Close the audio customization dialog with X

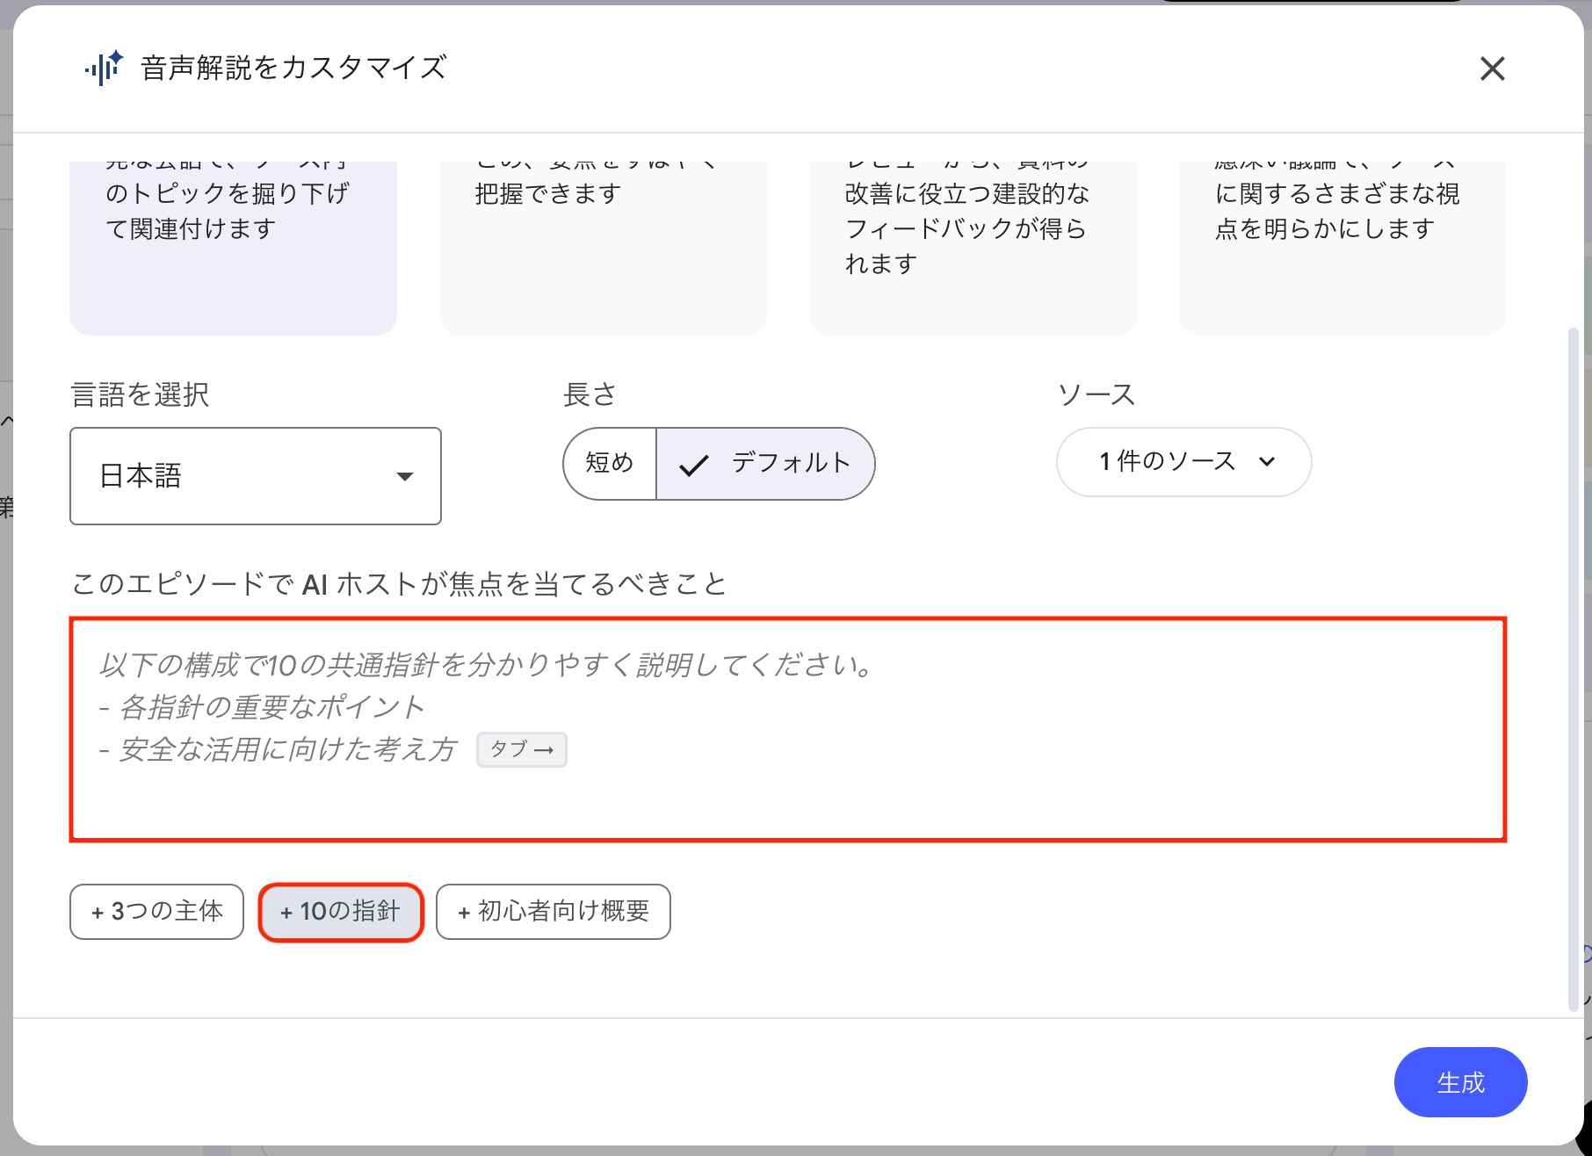[1492, 69]
